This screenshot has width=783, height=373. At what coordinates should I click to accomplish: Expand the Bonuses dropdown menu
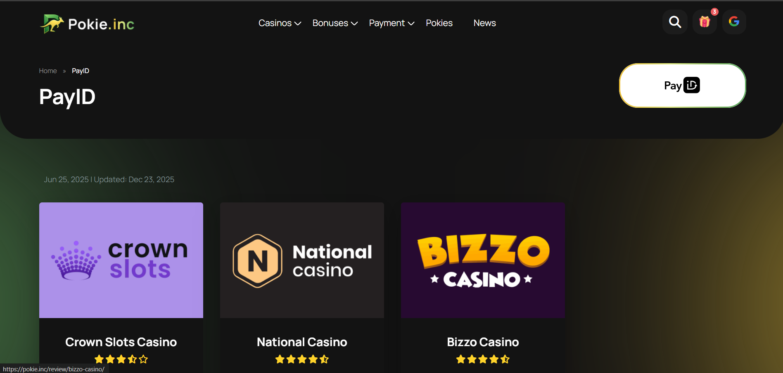[335, 23]
